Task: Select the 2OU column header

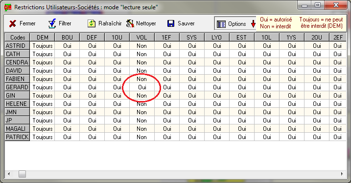Action: point(317,37)
